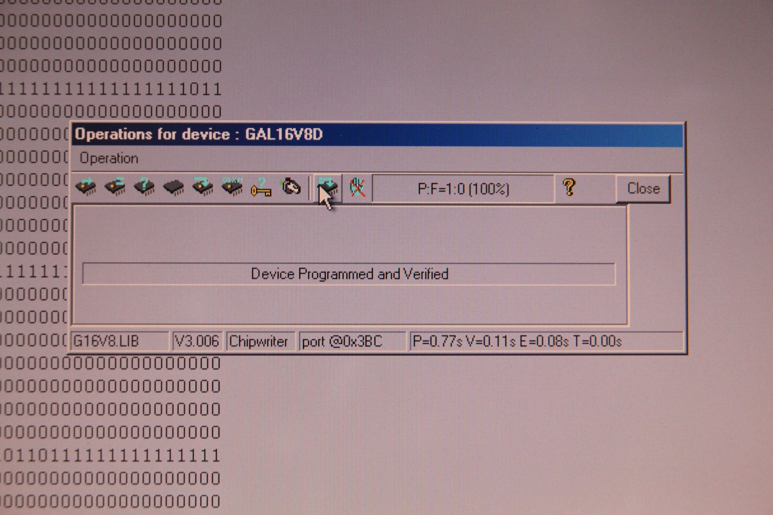
Task: Click the V3.006 version status pane
Action: 197,342
